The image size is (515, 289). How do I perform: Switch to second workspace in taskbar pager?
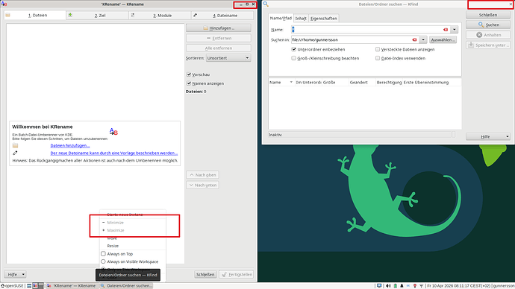coord(41,286)
